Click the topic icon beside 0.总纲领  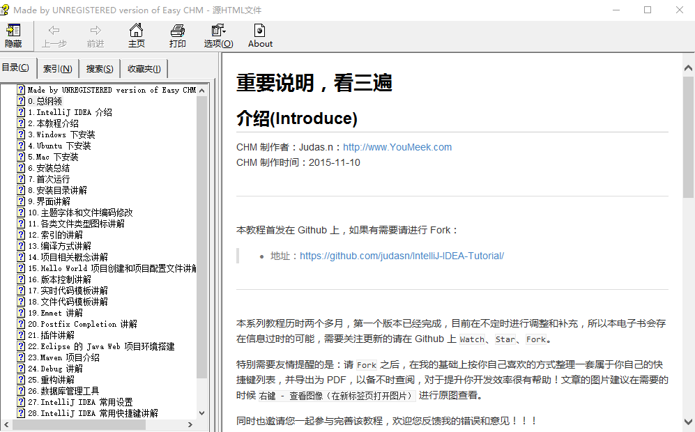(22, 101)
